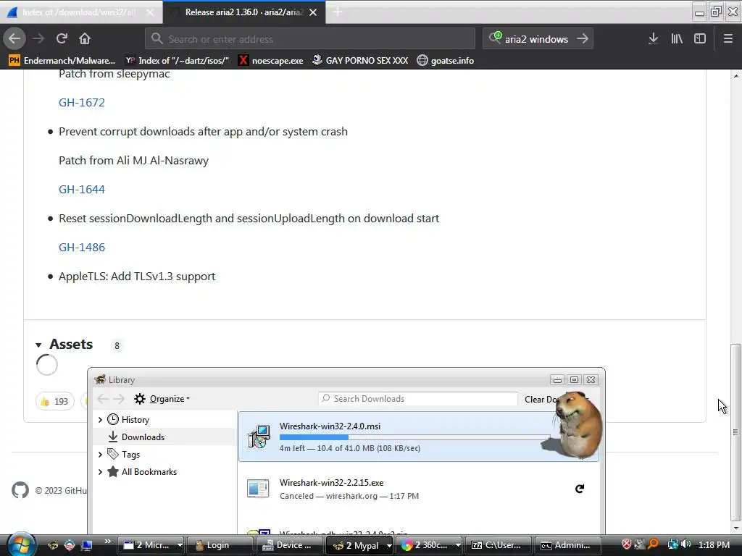Screen dimensions: 742x556
Task: Click the GitHub logo in footer
Action: click(20, 490)
